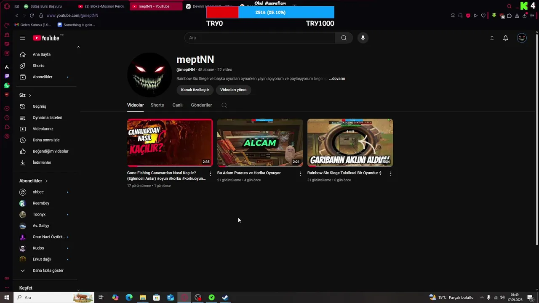Add page to bookmarks with heart icon
Screen dimensions: 539x303
tap(483, 16)
